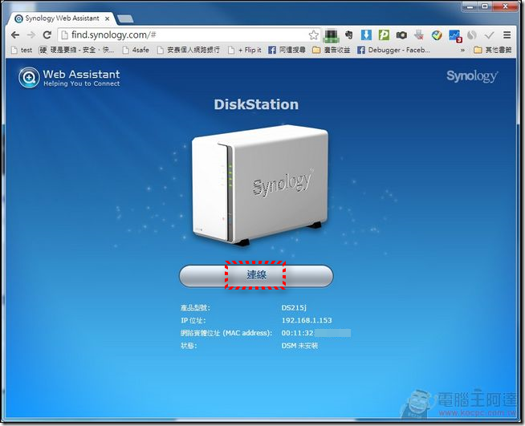This screenshot has width=525, height=426.
Task: Click the Web Assistant magnifier logo
Action: (x=29, y=78)
